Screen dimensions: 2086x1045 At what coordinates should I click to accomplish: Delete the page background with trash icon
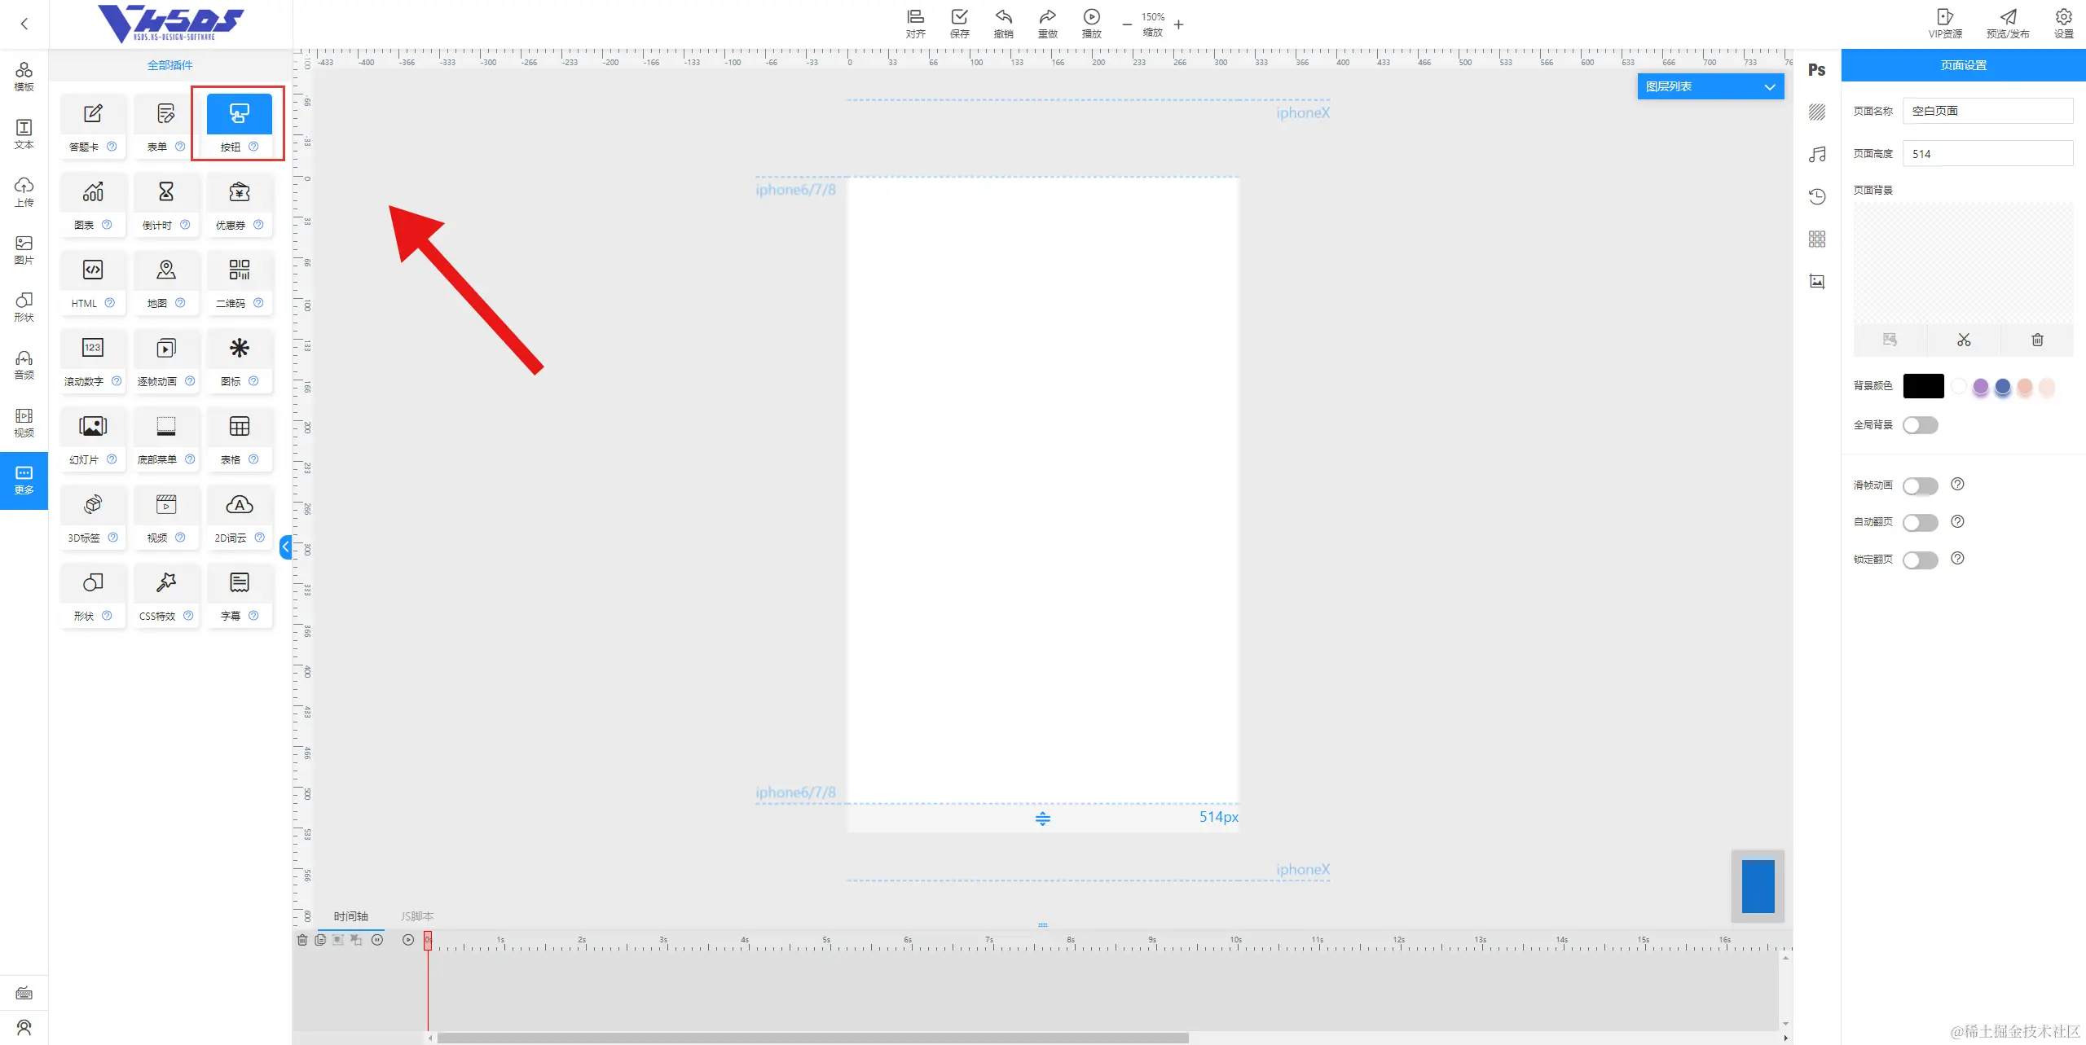tap(2037, 340)
